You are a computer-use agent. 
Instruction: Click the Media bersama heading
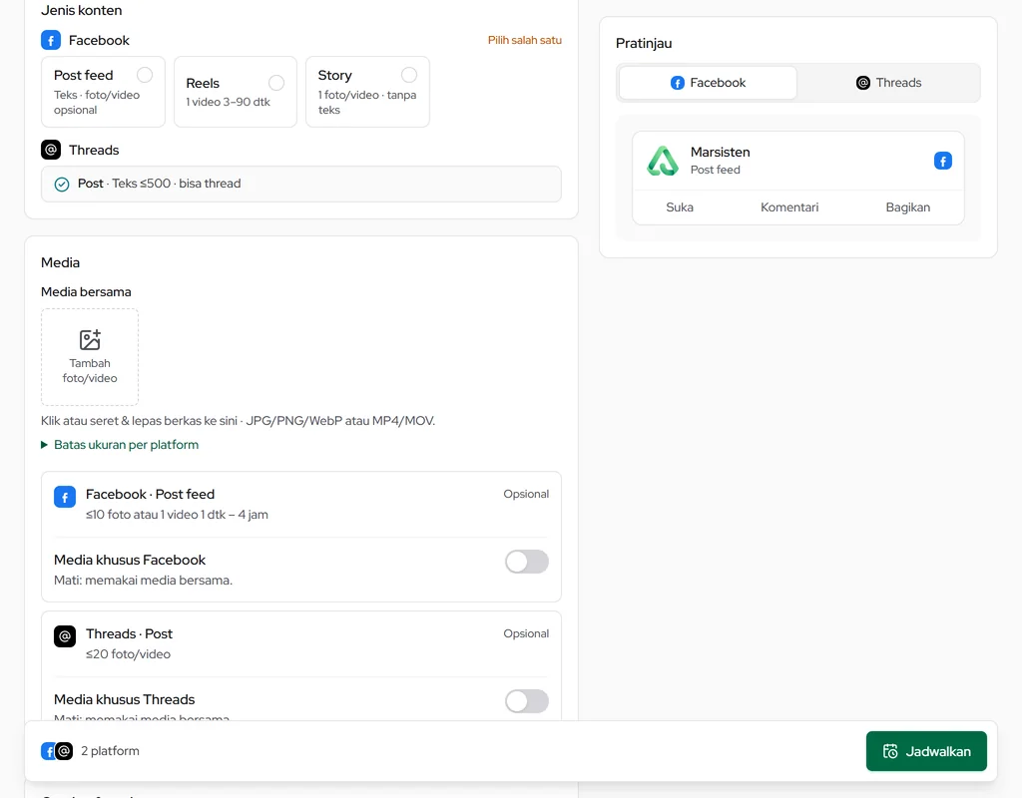86,292
